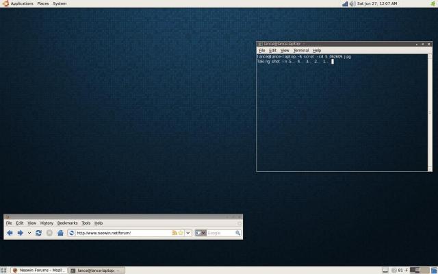Click the terminal window vertical scrollbar

pos(430,112)
